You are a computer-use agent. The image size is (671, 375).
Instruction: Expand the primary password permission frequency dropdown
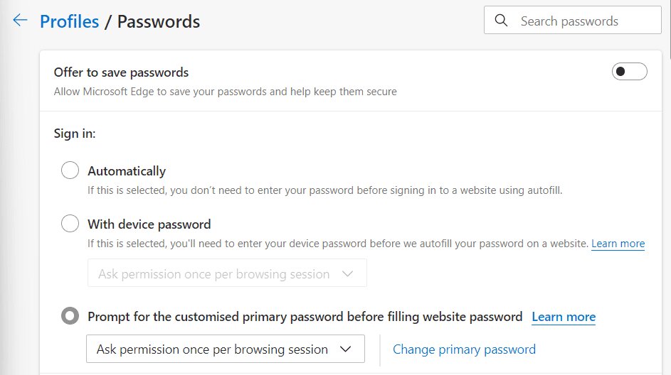click(x=226, y=349)
